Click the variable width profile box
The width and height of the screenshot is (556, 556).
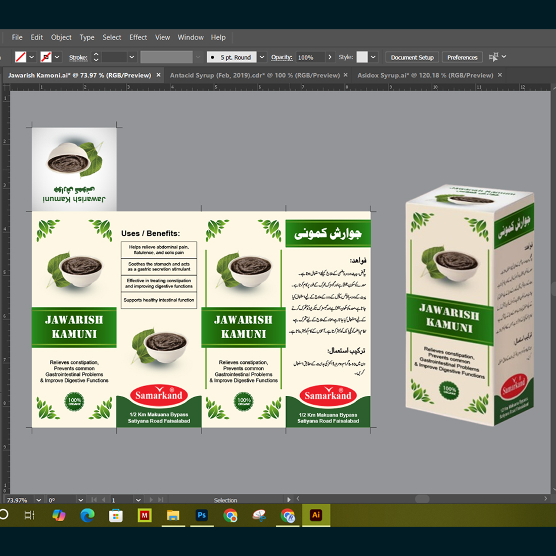166,57
